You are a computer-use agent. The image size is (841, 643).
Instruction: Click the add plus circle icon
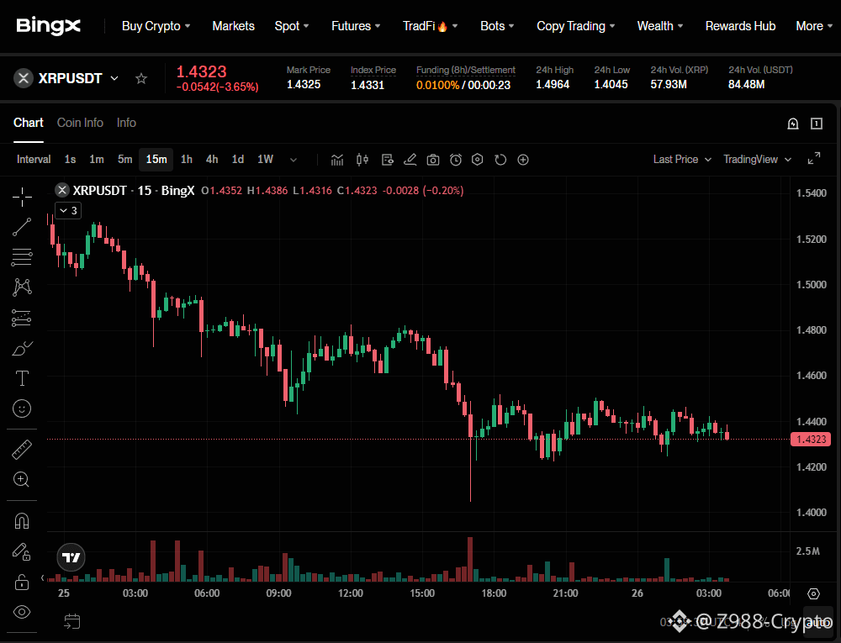(523, 160)
